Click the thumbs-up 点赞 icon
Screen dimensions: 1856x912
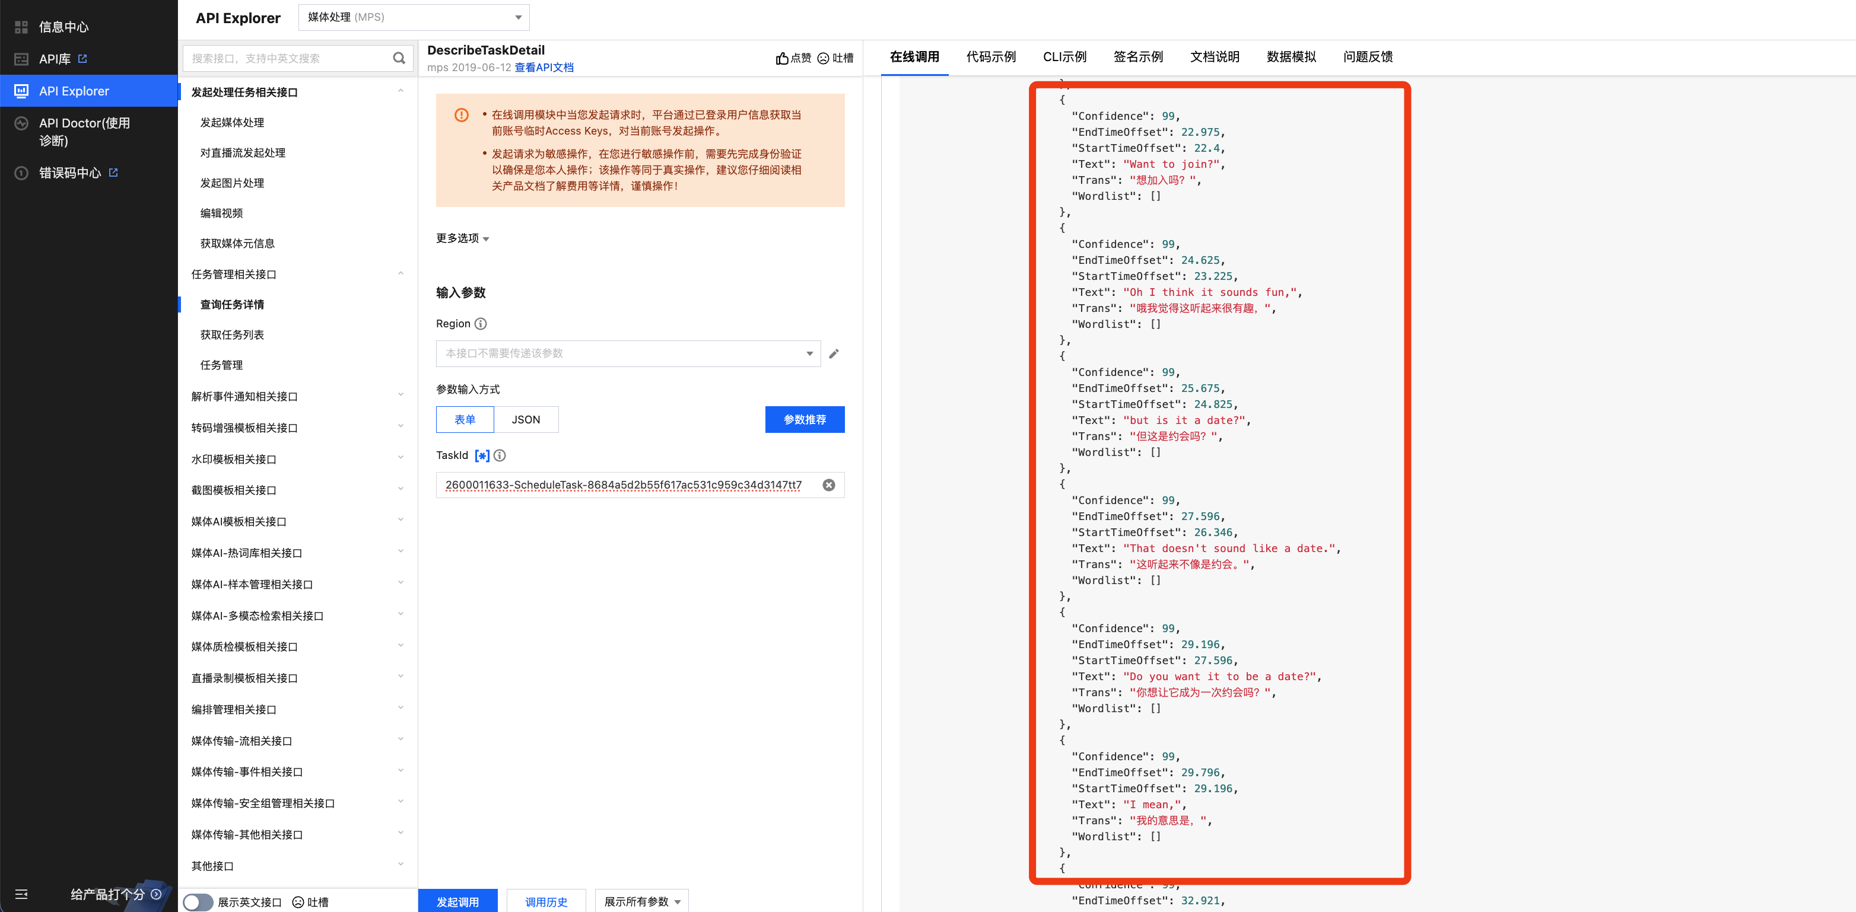coord(782,58)
